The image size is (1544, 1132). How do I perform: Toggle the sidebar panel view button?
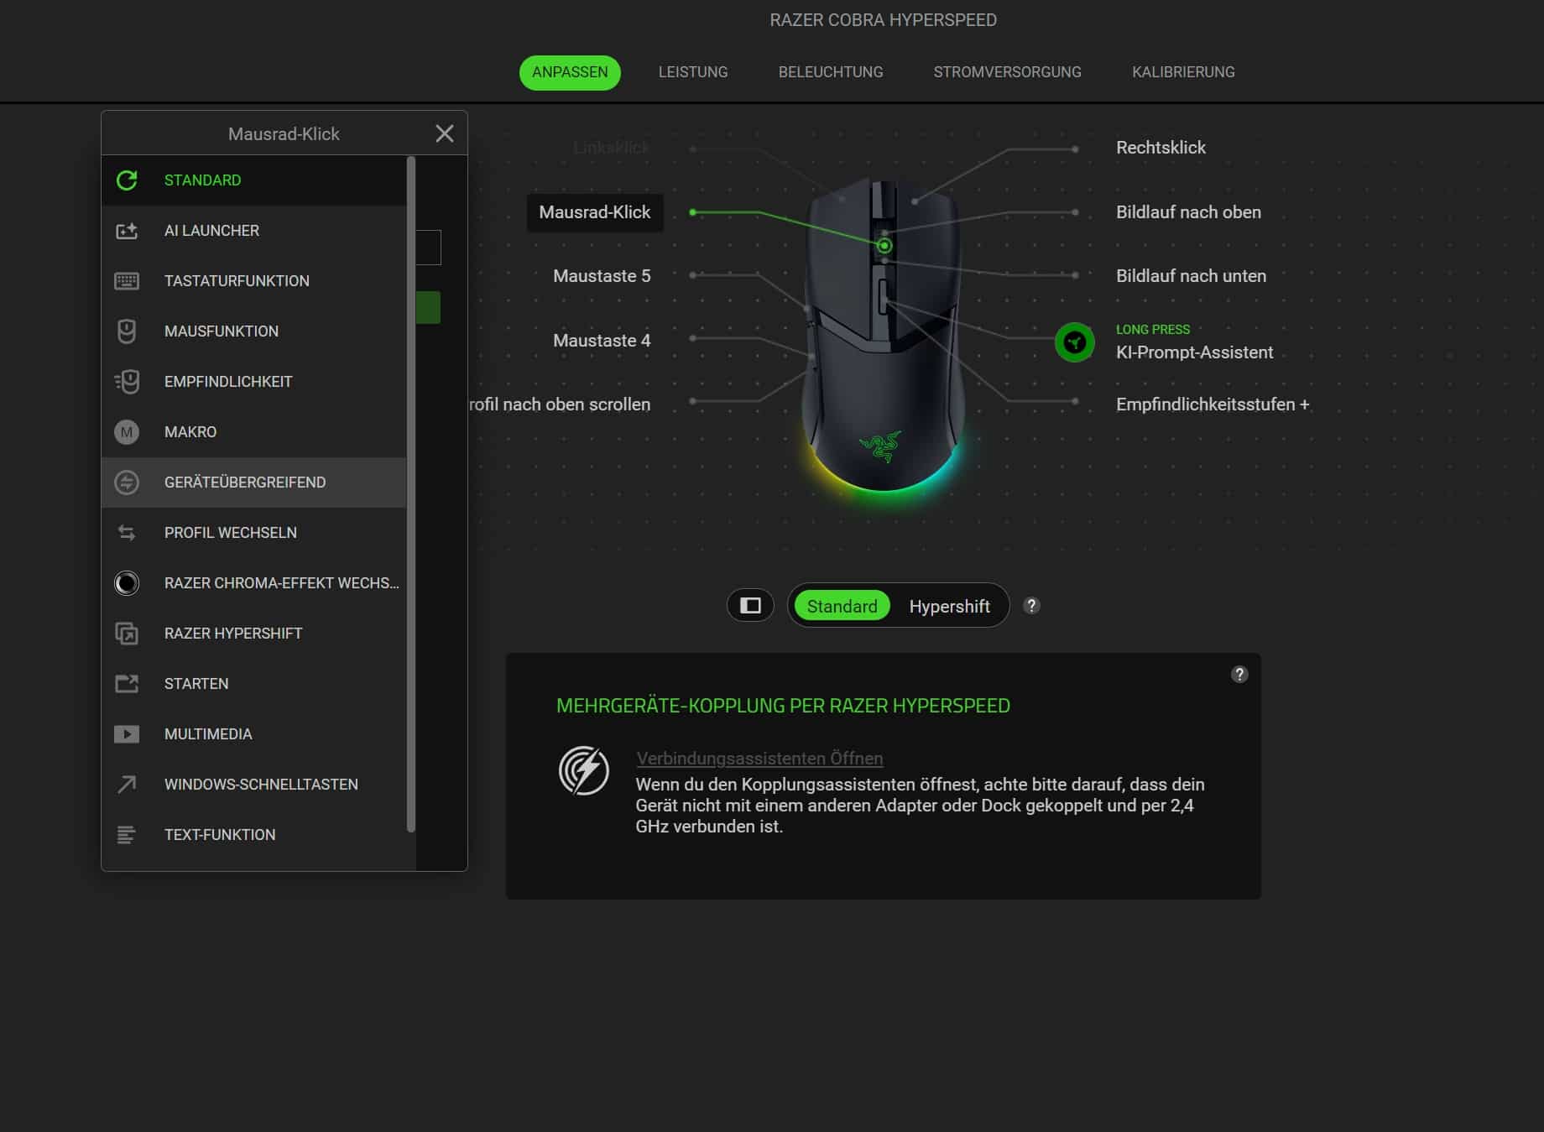click(x=750, y=606)
